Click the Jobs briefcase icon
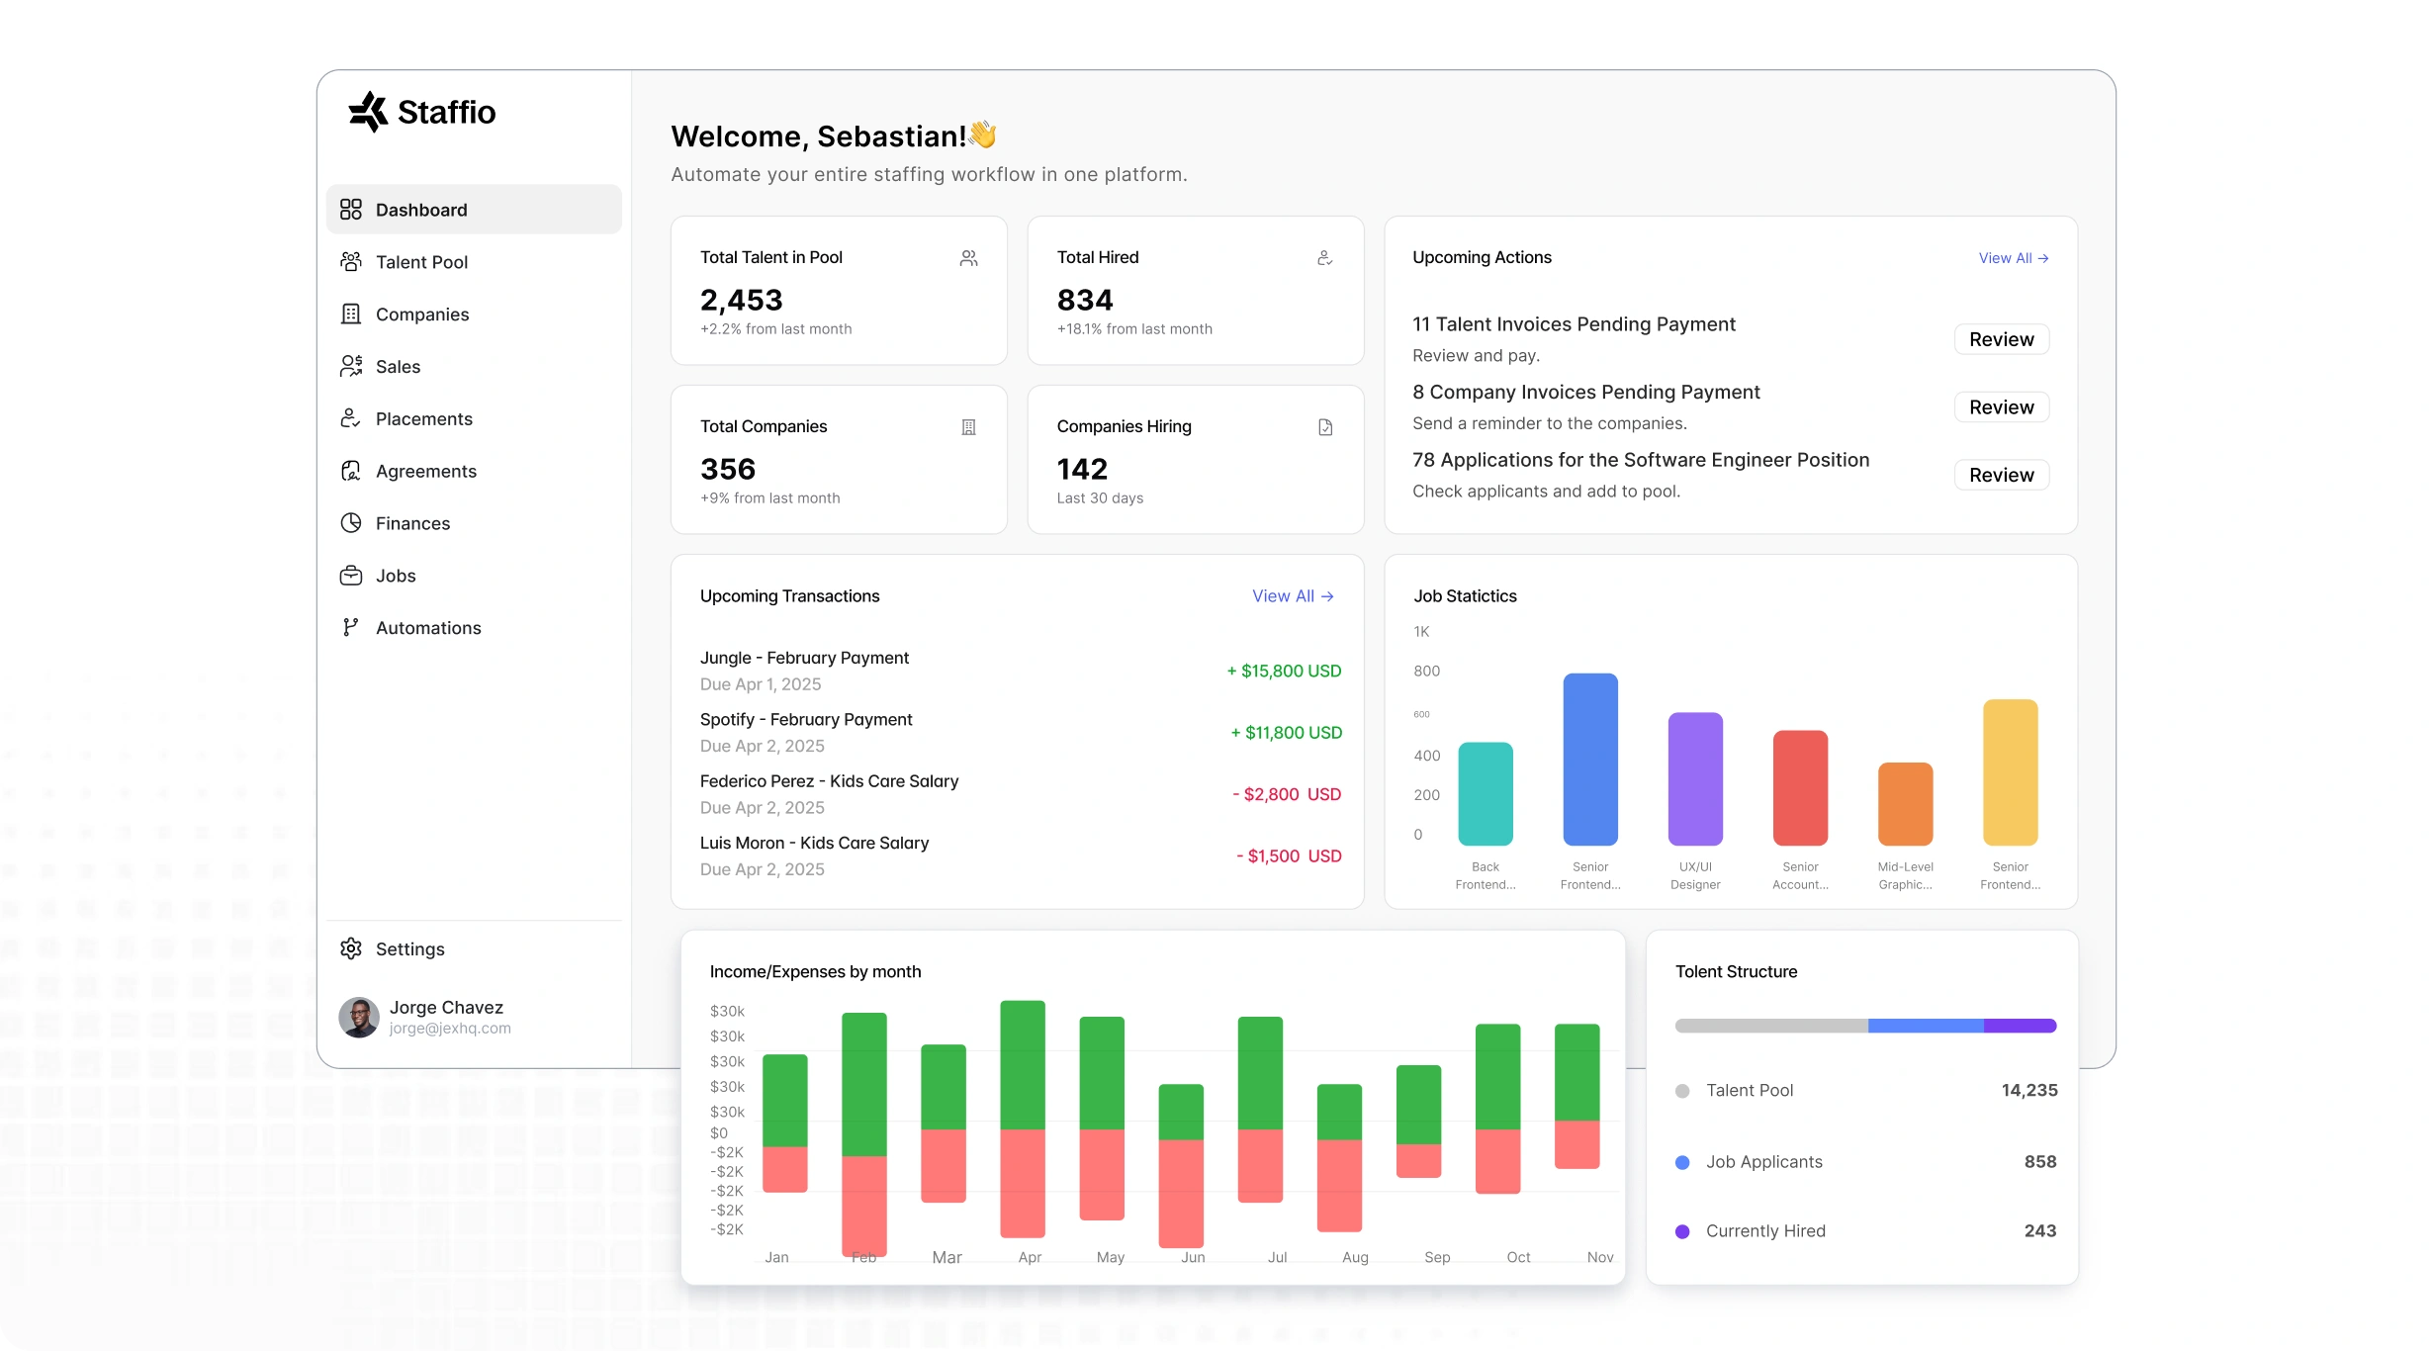This screenshot has height=1351, width=2433. pos(351,576)
